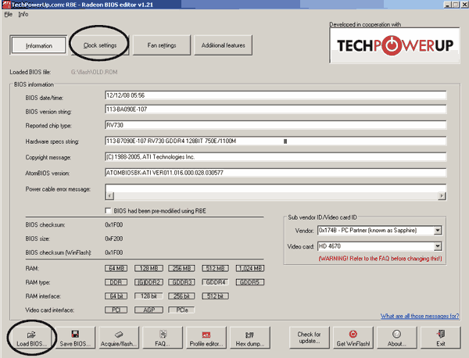Launch the Profile editor

pyautogui.click(x=206, y=338)
